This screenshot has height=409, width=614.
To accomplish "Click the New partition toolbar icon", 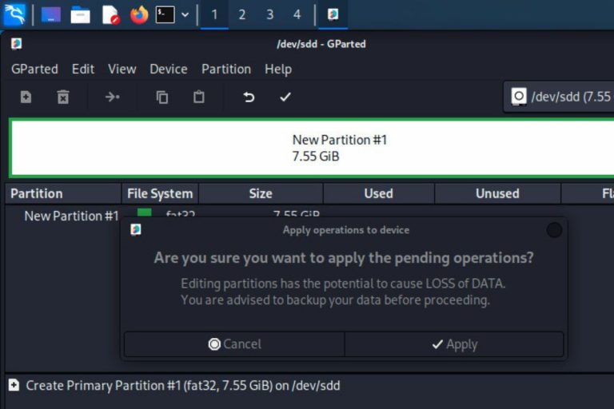I will (26, 97).
